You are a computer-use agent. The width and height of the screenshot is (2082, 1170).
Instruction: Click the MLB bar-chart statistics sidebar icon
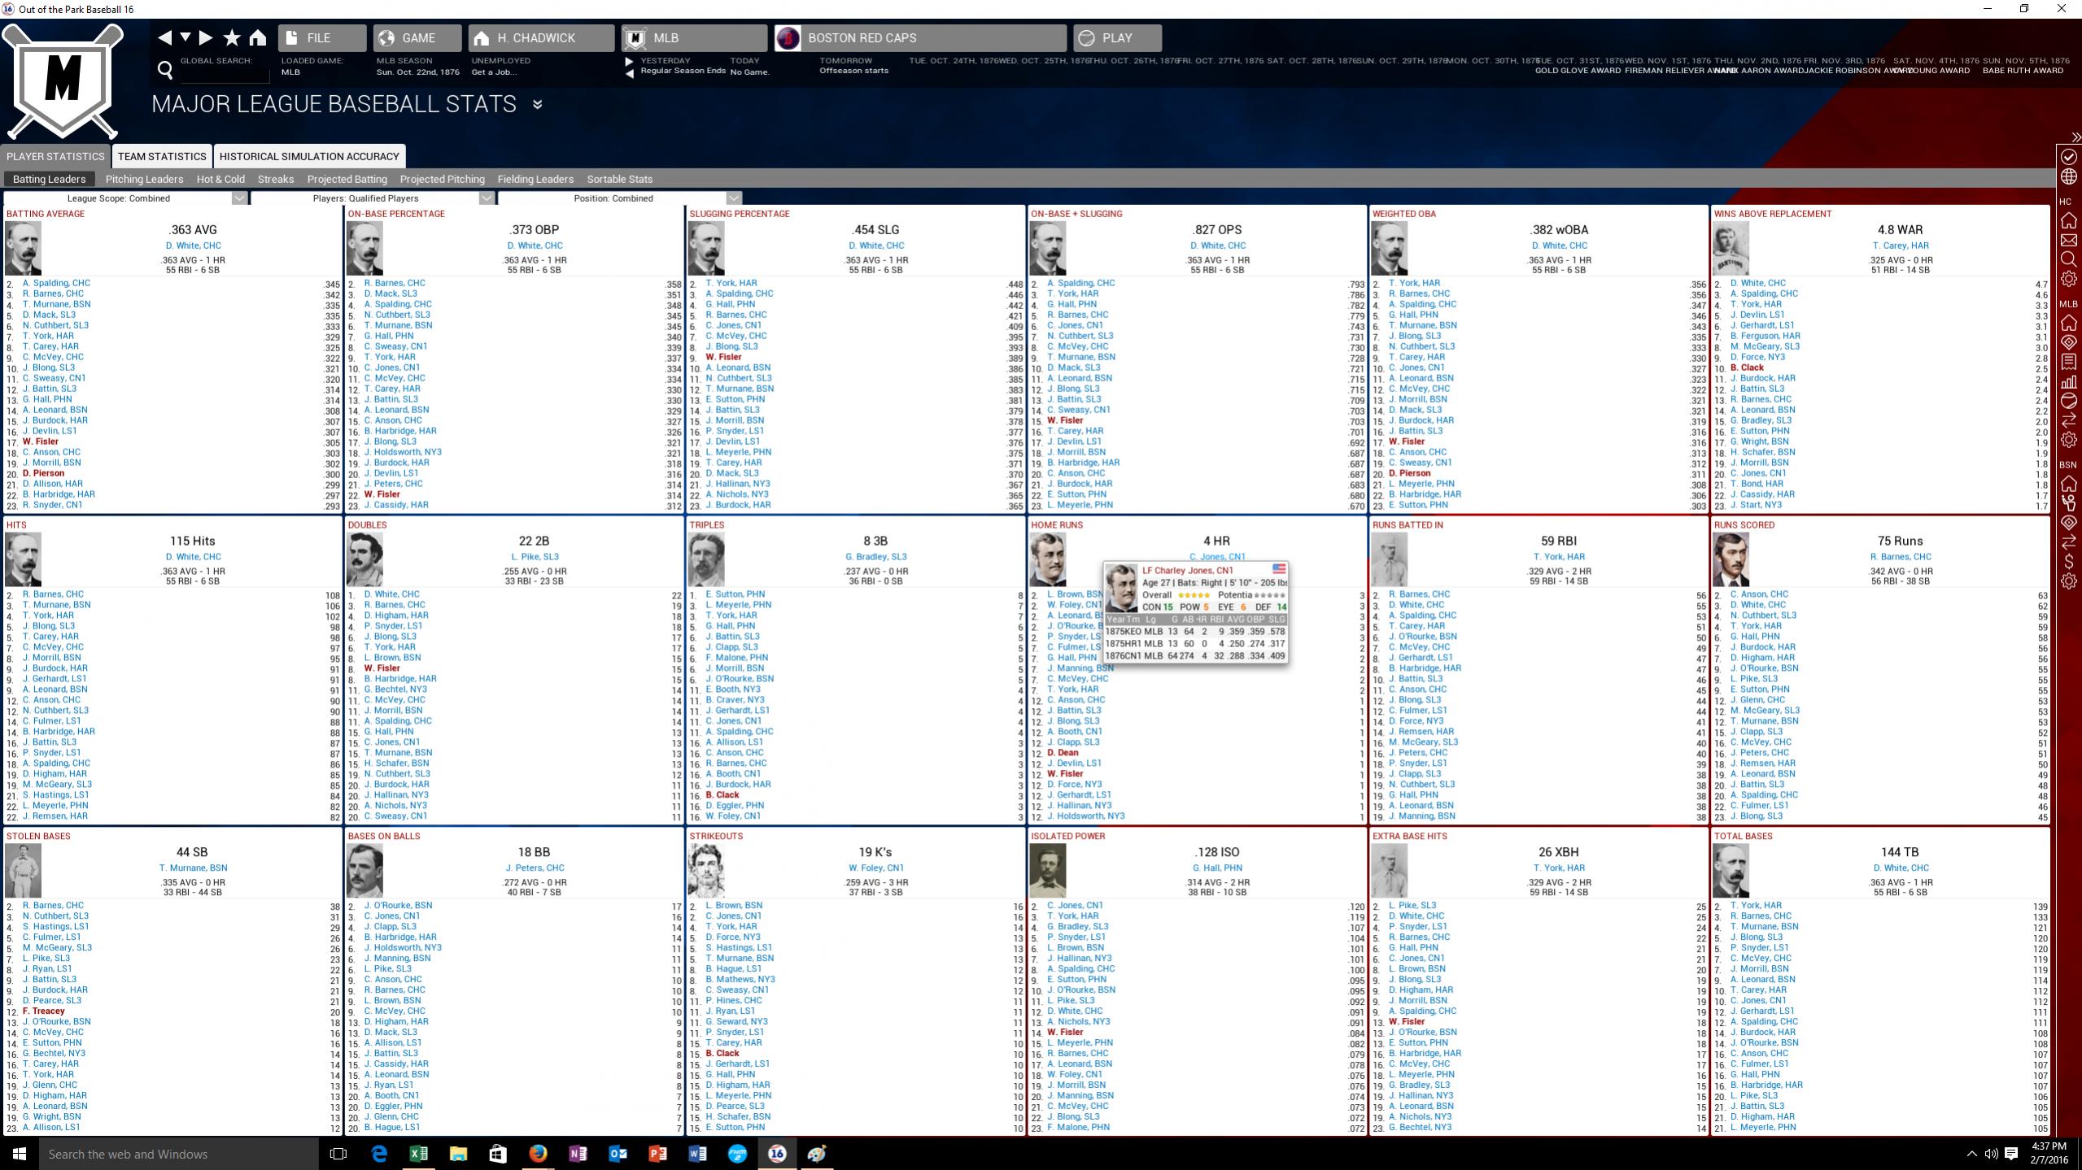(2068, 381)
